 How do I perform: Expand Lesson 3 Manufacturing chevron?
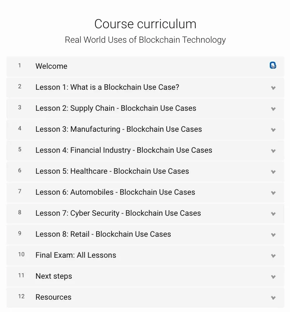[x=273, y=130]
